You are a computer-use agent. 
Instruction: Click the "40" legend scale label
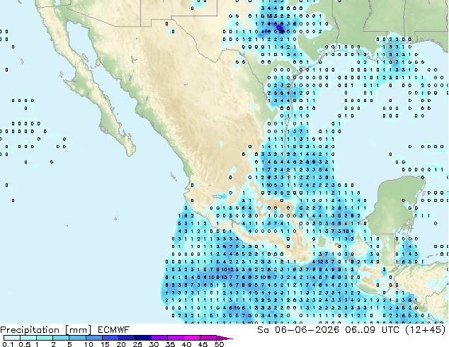click(x=186, y=344)
